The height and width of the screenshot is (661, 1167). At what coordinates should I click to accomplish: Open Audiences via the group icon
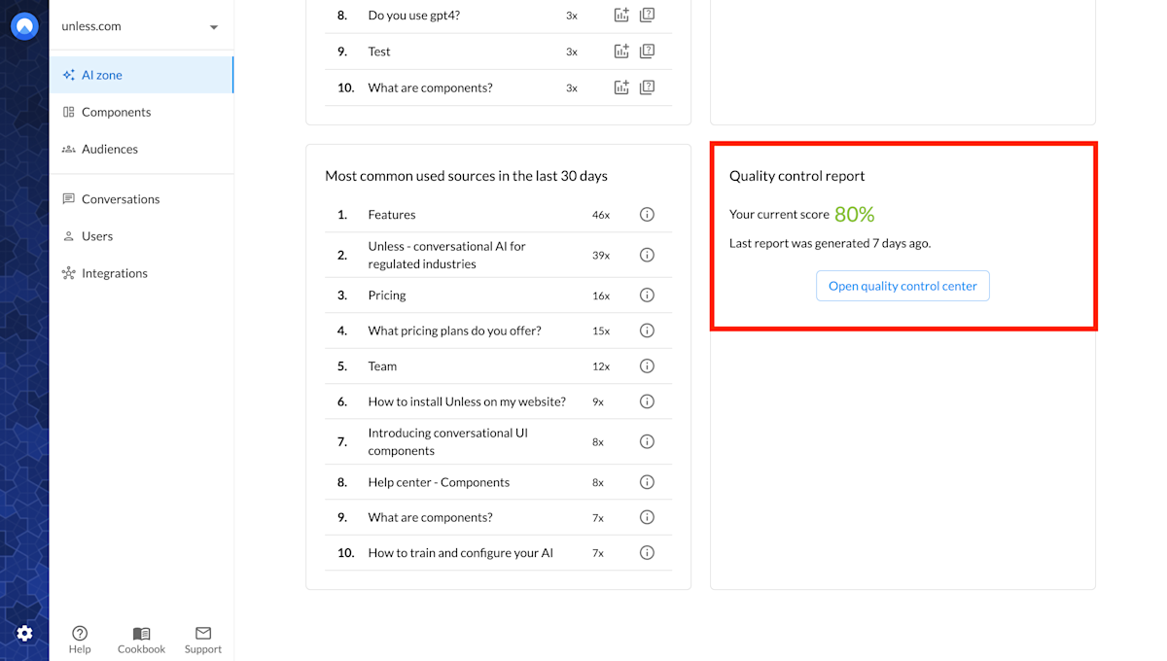[68, 149]
